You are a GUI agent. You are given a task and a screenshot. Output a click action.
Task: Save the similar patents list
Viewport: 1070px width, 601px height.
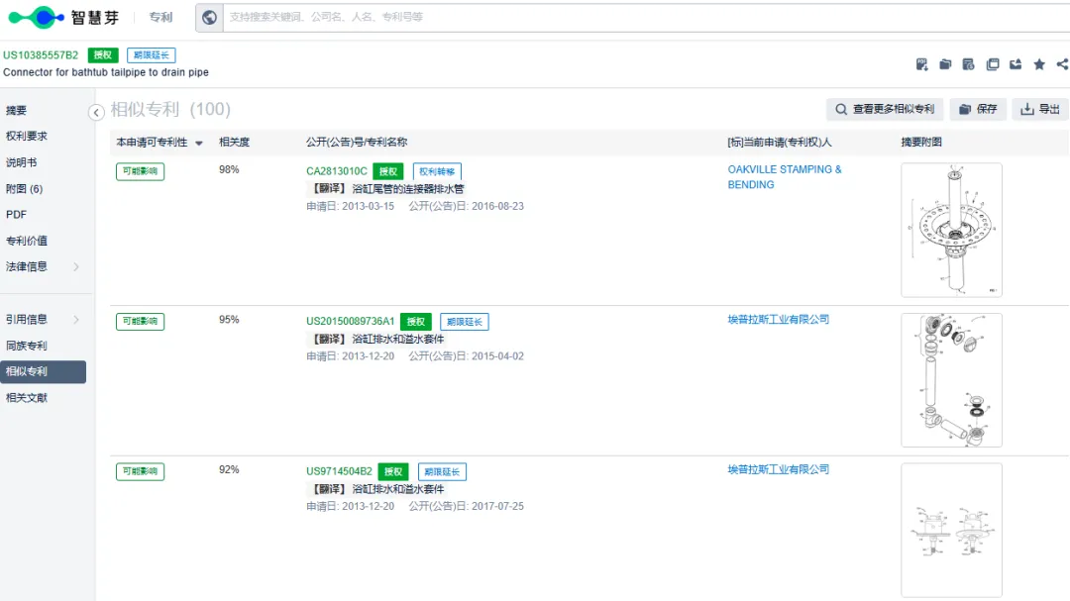point(978,109)
